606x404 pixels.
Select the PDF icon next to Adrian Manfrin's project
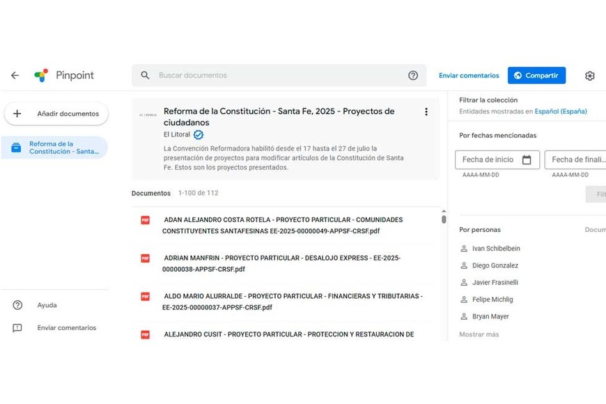click(144, 258)
